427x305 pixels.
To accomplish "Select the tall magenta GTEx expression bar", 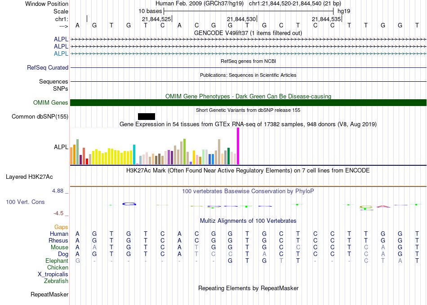I will [238, 146].
